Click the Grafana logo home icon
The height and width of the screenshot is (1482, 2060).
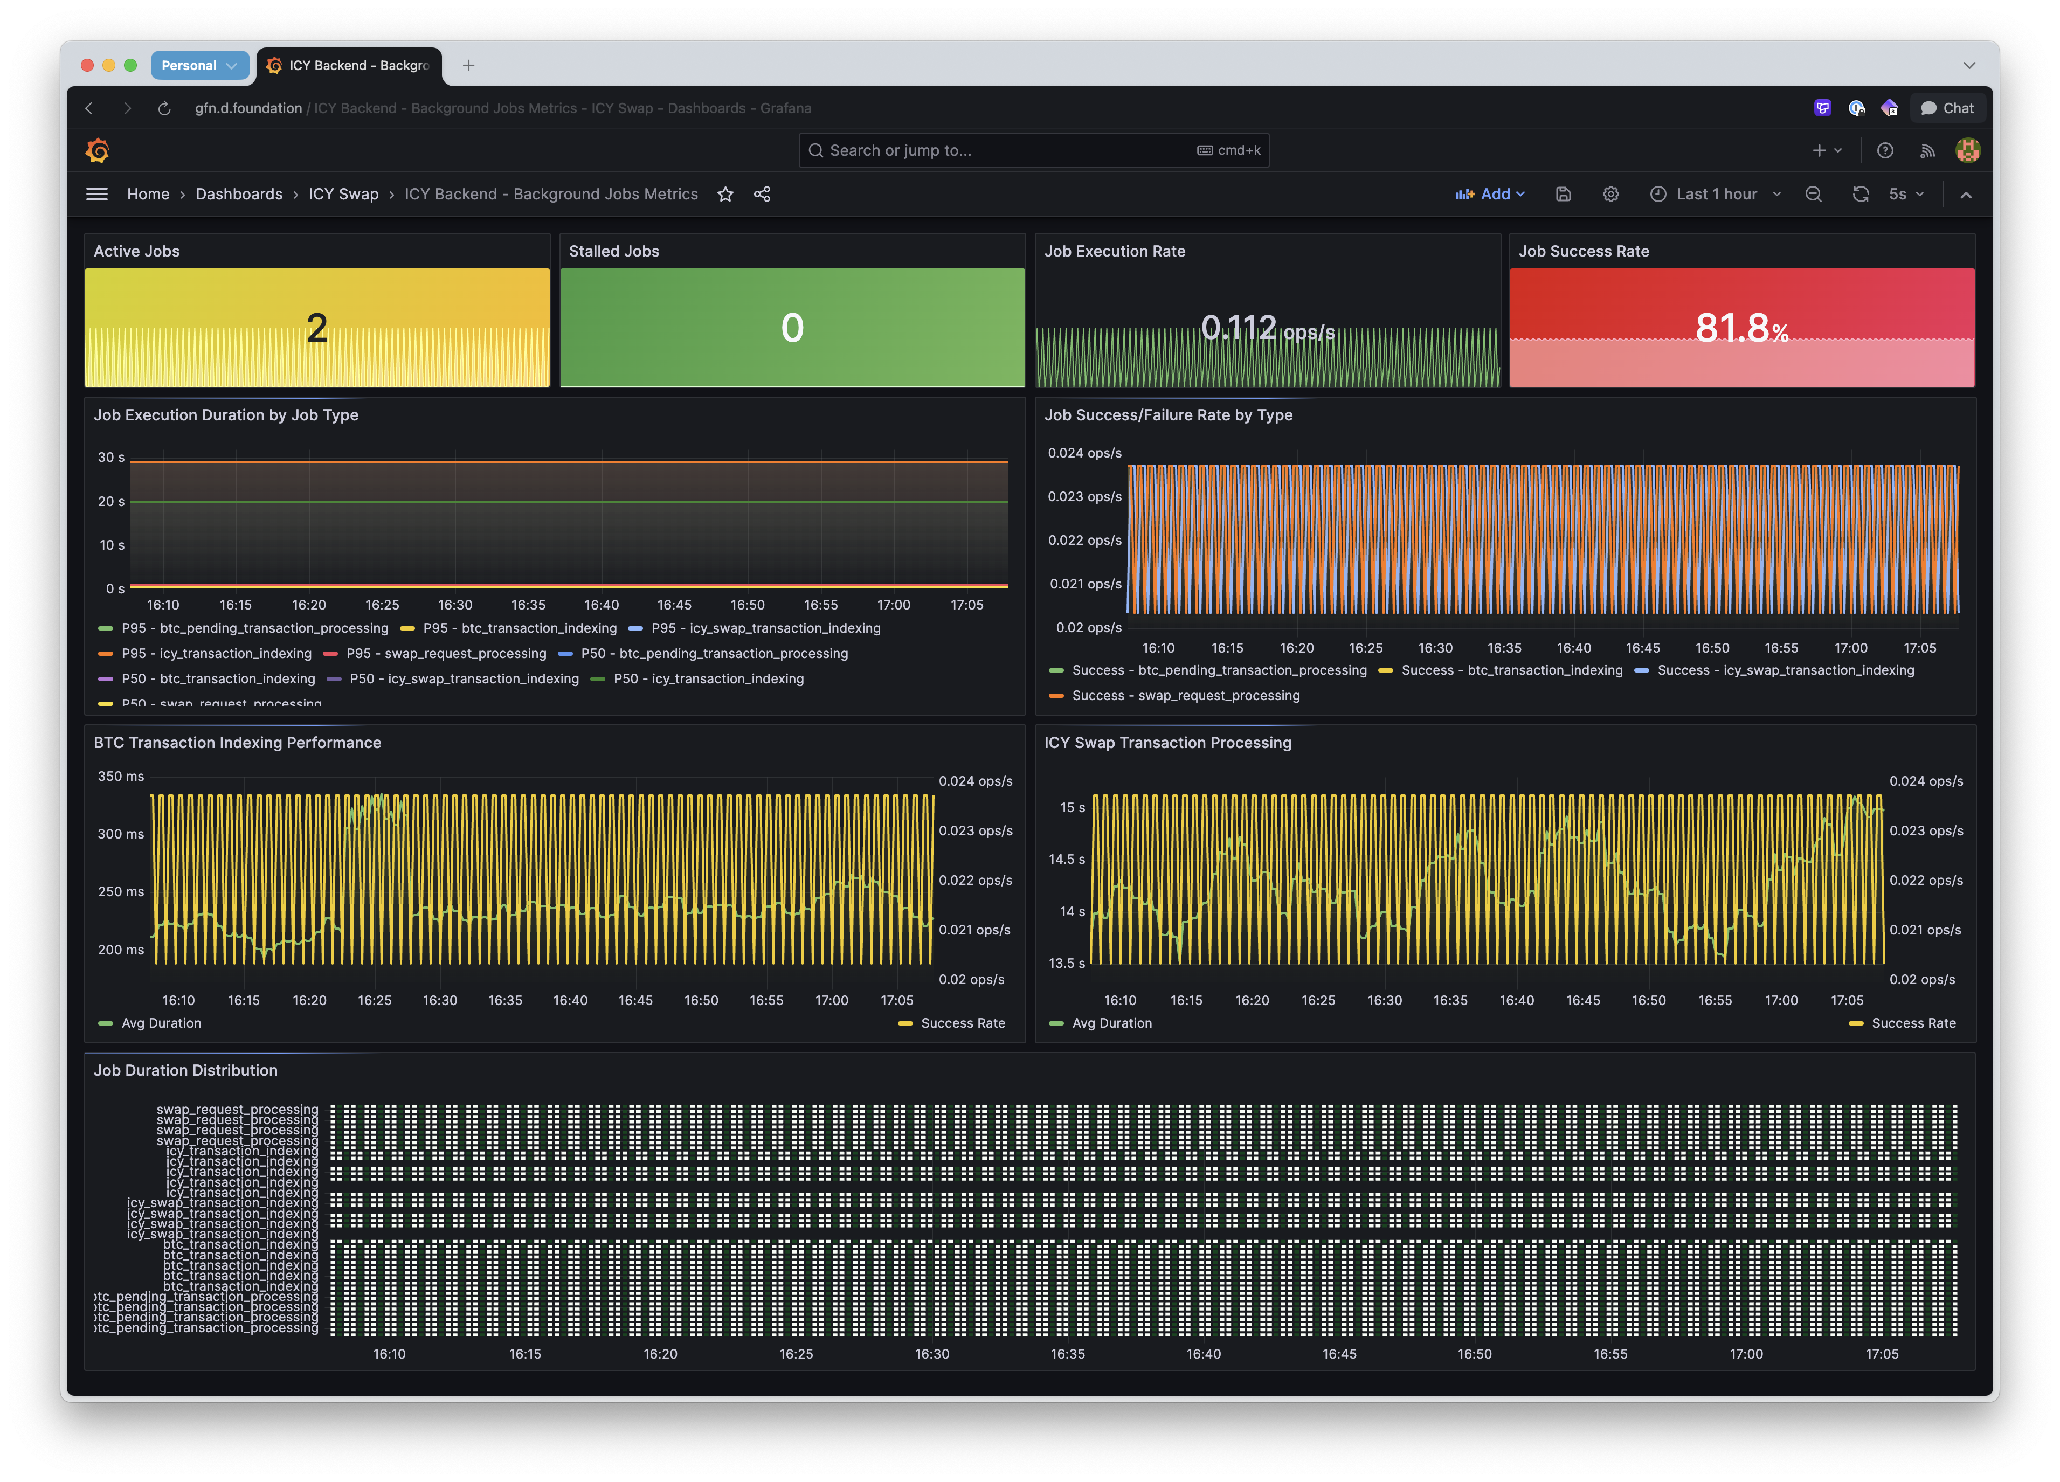click(97, 151)
